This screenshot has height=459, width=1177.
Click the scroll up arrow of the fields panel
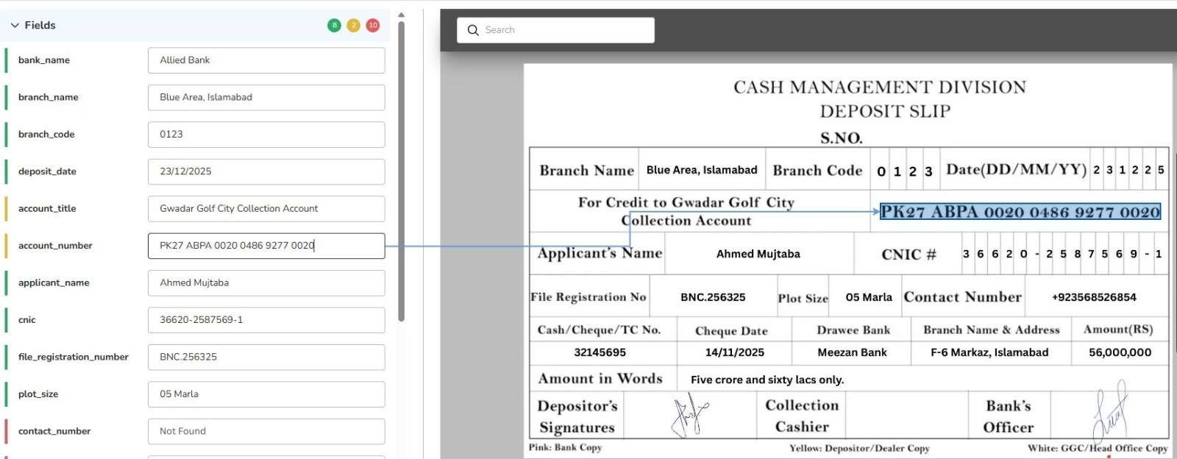point(401,15)
